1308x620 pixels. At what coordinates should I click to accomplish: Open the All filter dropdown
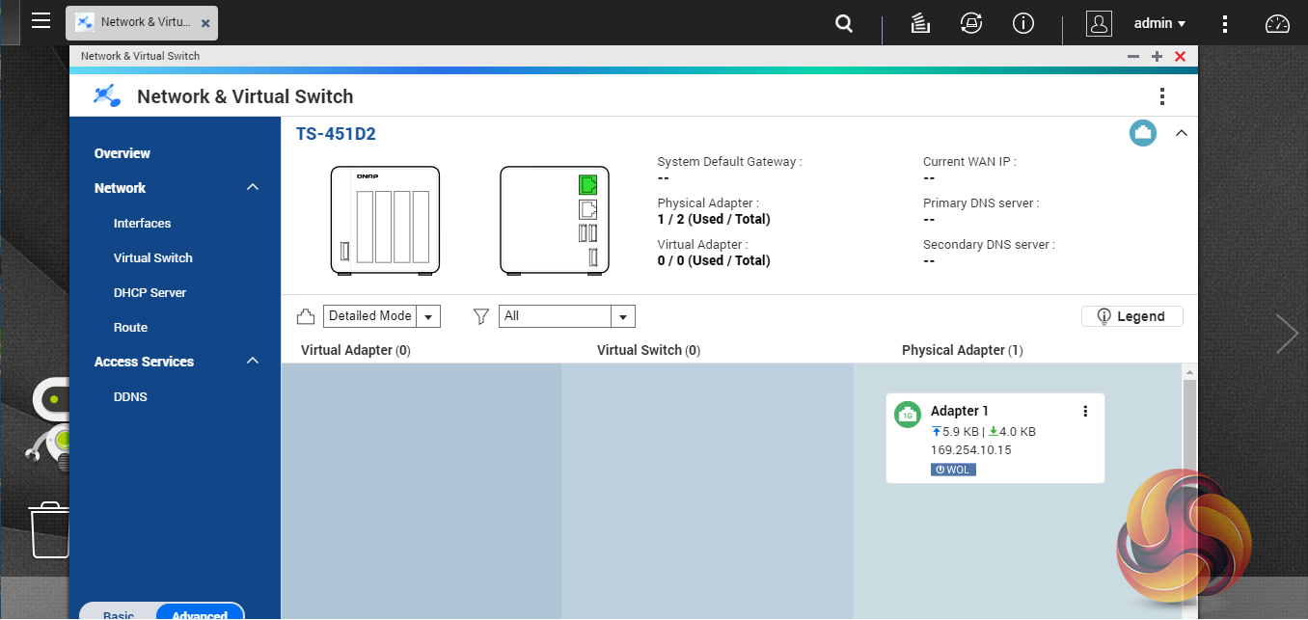tap(566, 316)
